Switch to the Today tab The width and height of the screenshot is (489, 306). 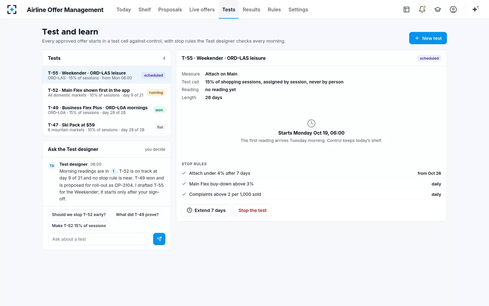(124, 10)
